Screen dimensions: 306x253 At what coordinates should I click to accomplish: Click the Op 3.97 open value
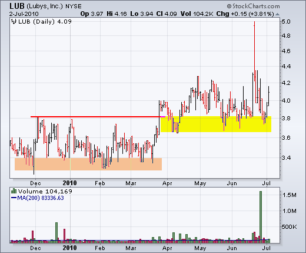coord(92,14)
